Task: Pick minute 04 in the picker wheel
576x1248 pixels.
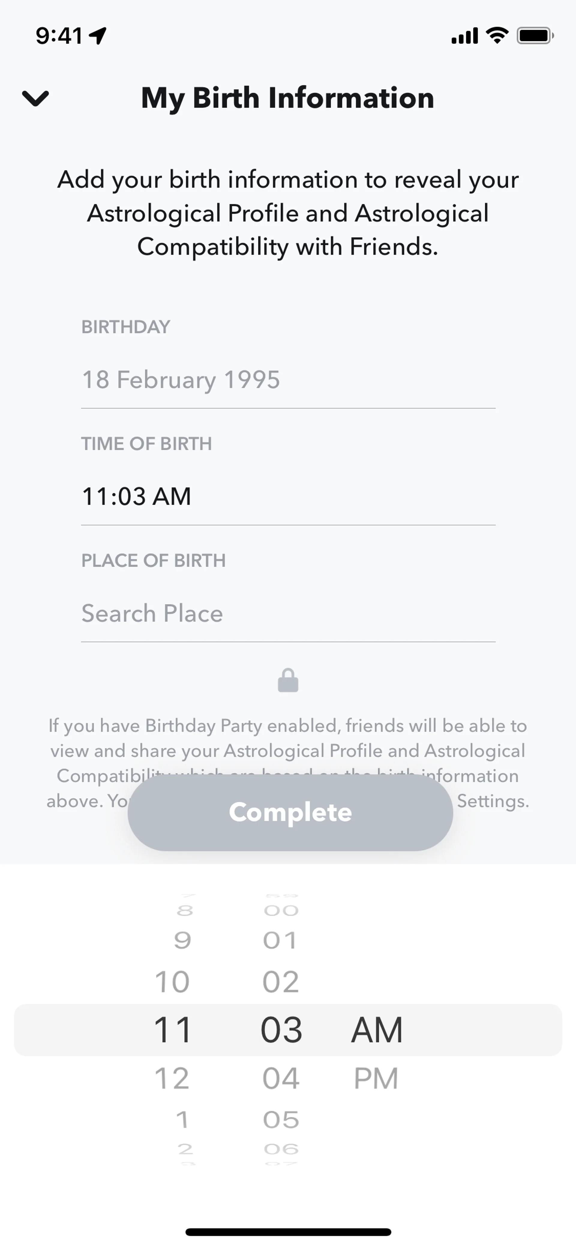Action: pos(281,1078)
